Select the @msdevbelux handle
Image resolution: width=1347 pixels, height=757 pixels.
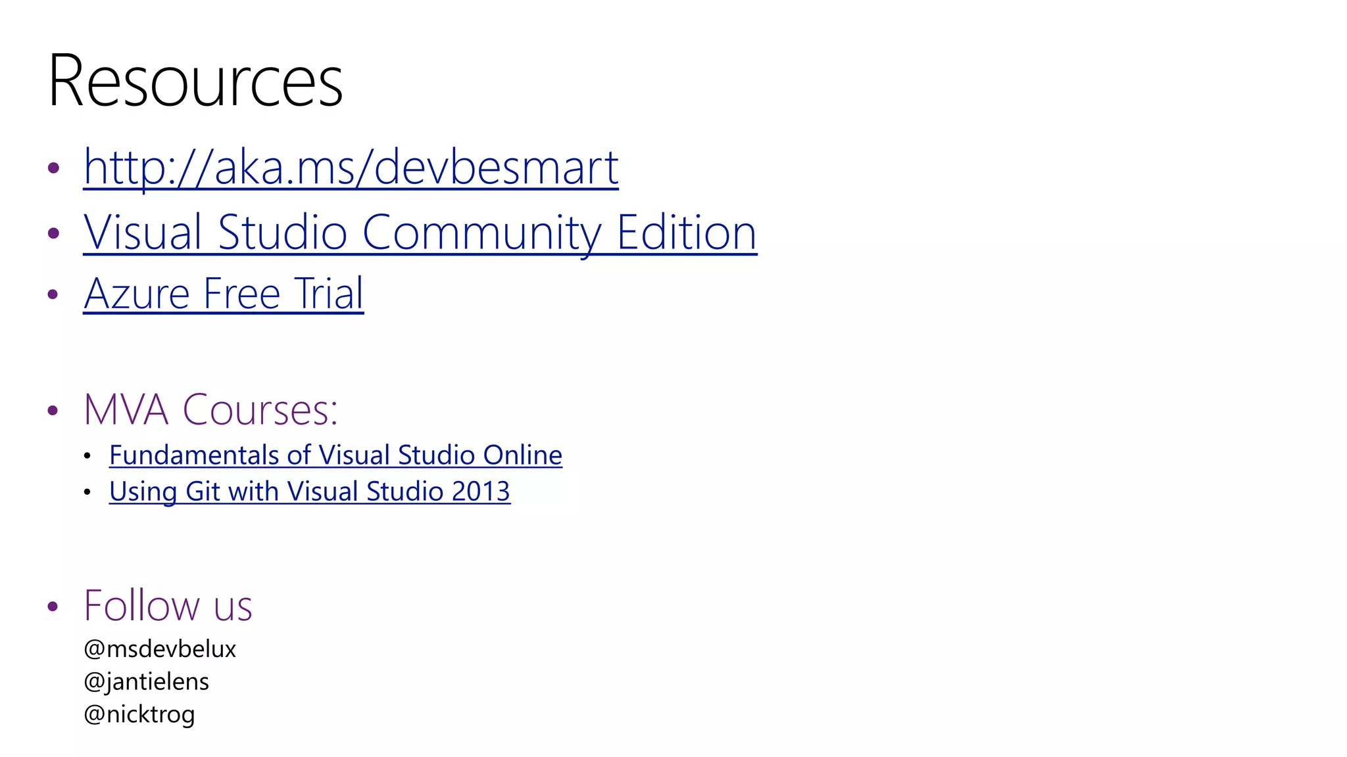coord(160,649)
